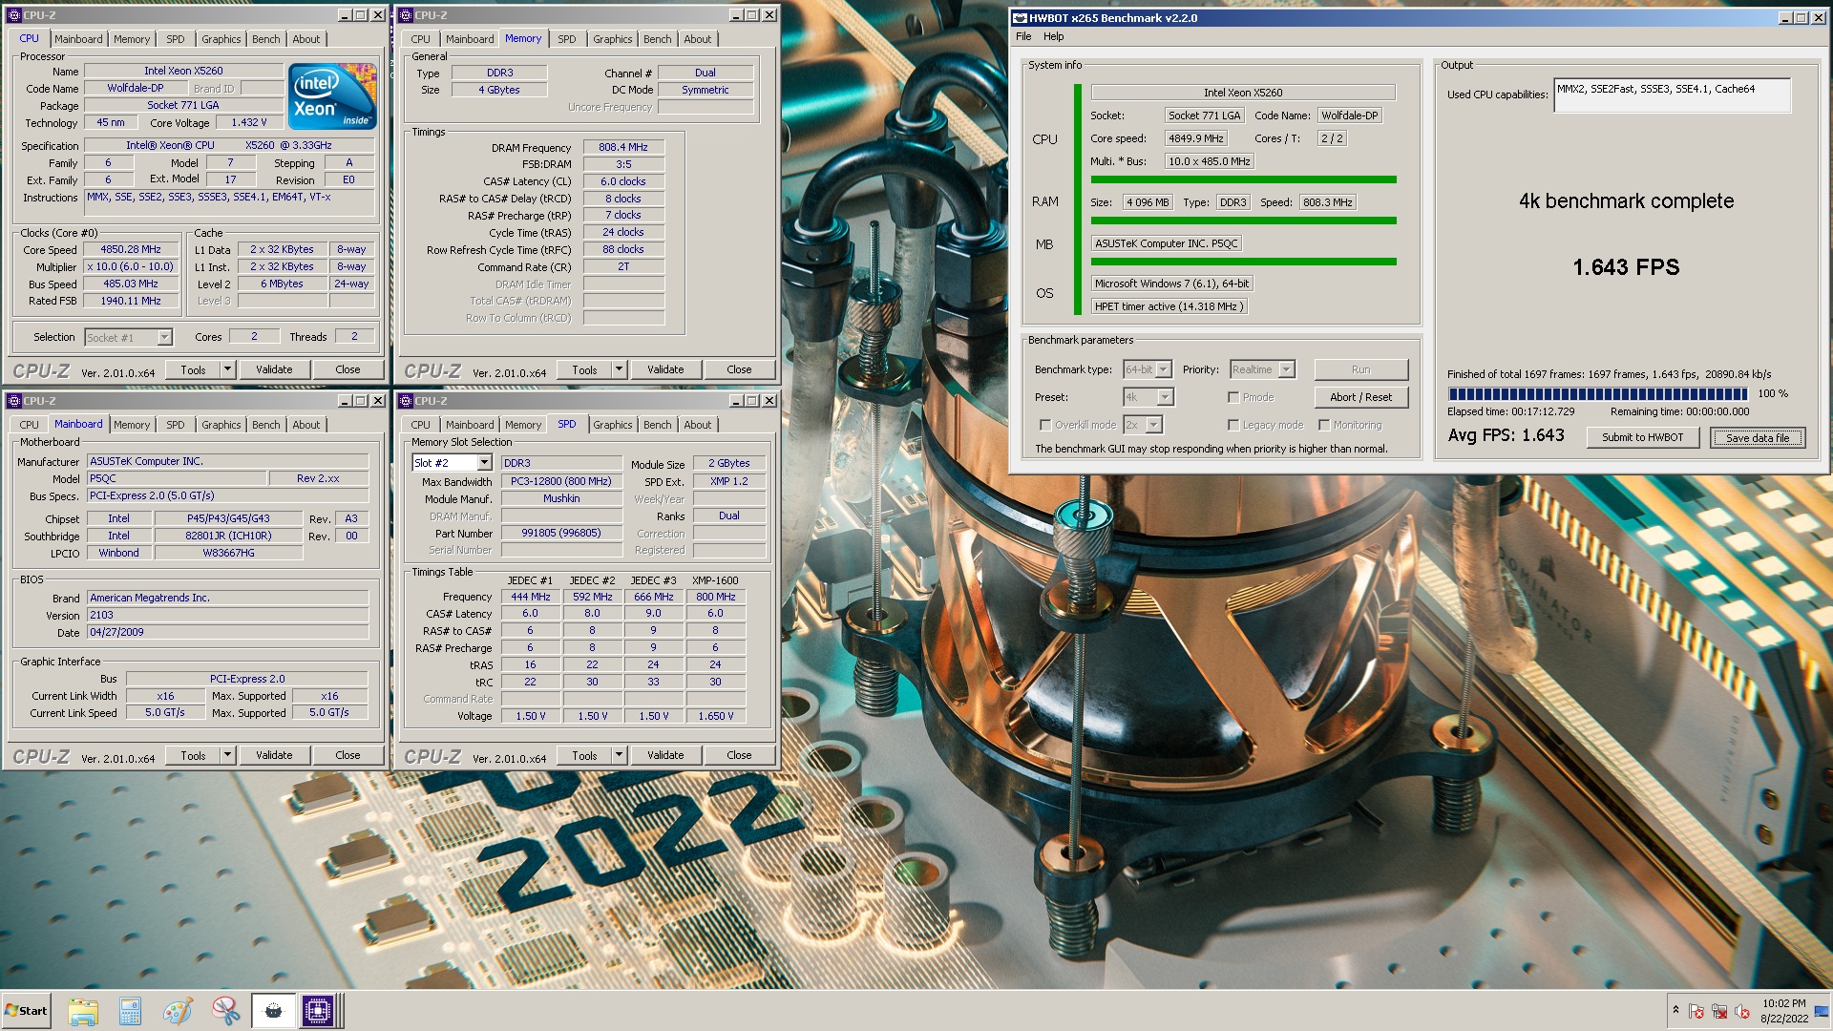Click the greyed-out Run button
The height and width of the screenshot is (1031, 1833).
pos(1360,369)
